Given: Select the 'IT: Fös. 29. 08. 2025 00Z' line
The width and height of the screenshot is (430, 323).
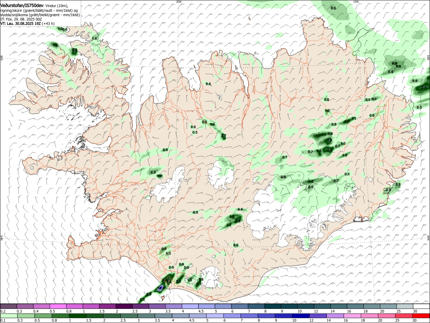Looking at the screenshot, I should 21,19.
